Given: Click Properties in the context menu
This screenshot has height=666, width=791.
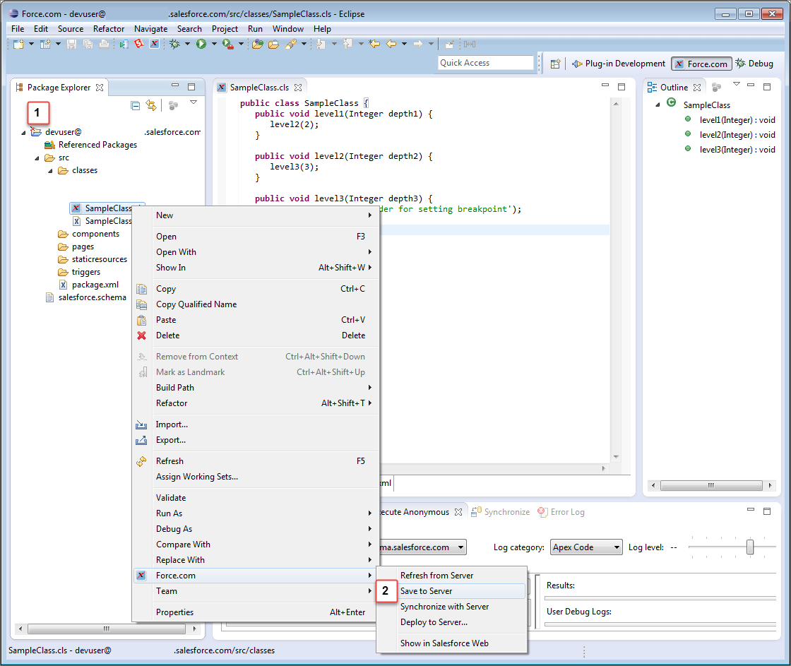Looking at the screenshot, I should 256,612.
